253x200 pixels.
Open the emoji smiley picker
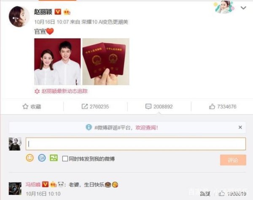pos(30,158)
